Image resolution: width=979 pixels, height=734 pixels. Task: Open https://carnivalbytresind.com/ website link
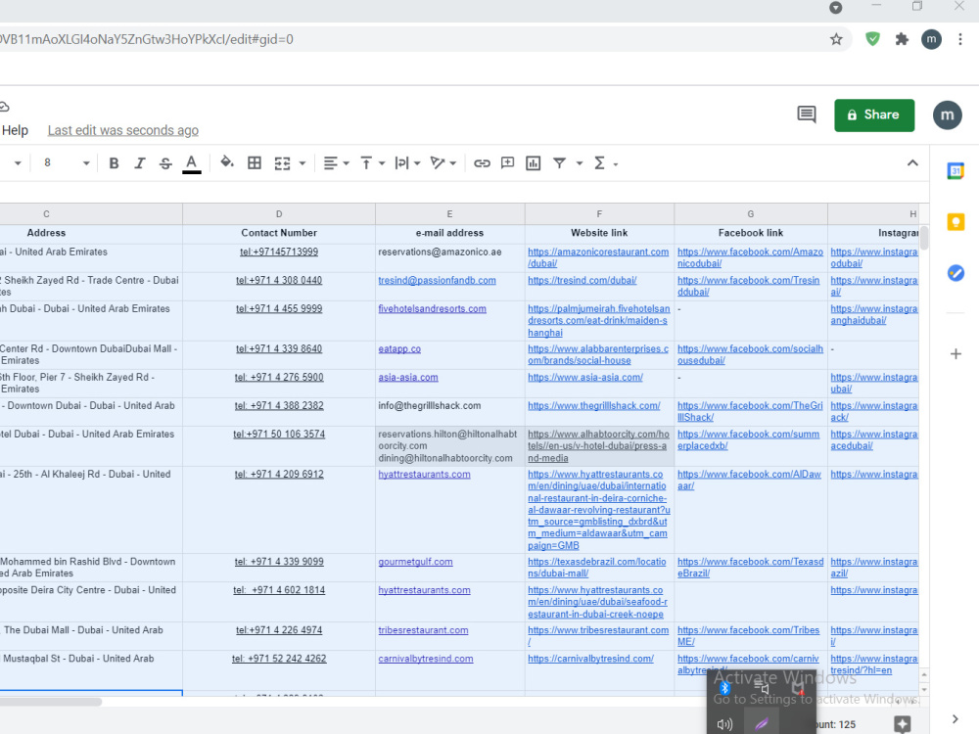(590, 659)
